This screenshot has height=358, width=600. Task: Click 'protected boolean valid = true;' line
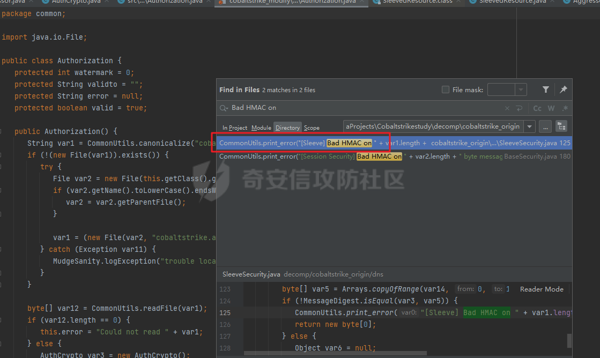(81, 108)
